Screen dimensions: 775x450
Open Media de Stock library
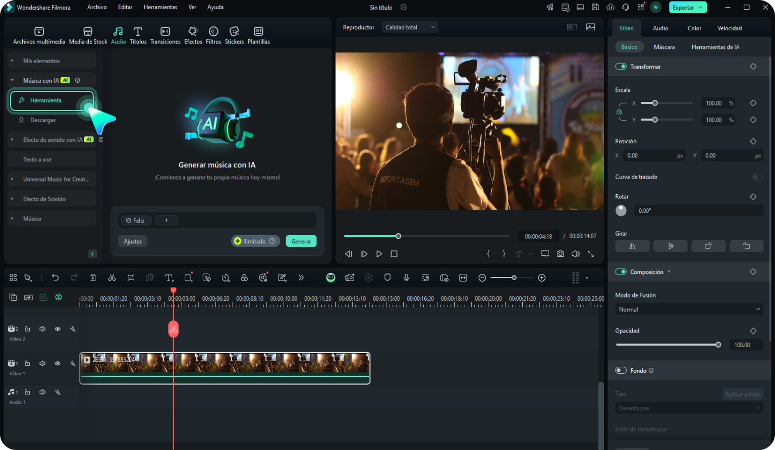tap(88, 35)
